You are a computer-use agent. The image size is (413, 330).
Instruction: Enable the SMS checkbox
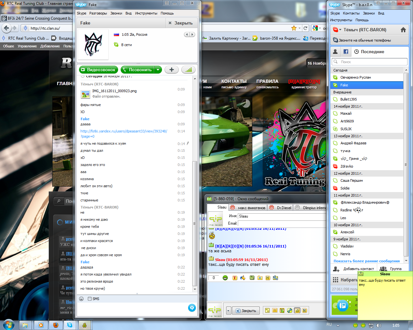click(90, 299)
